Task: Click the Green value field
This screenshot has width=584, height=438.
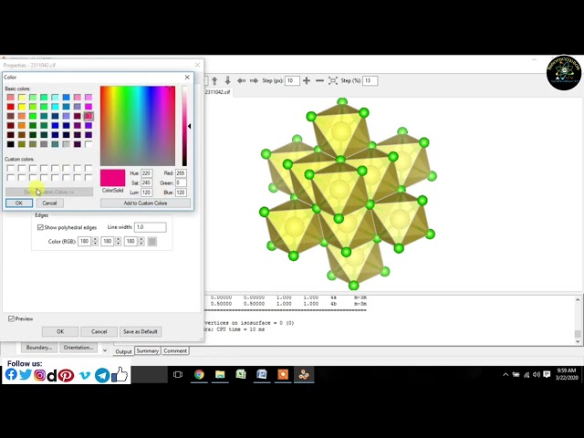Action: 181,182
